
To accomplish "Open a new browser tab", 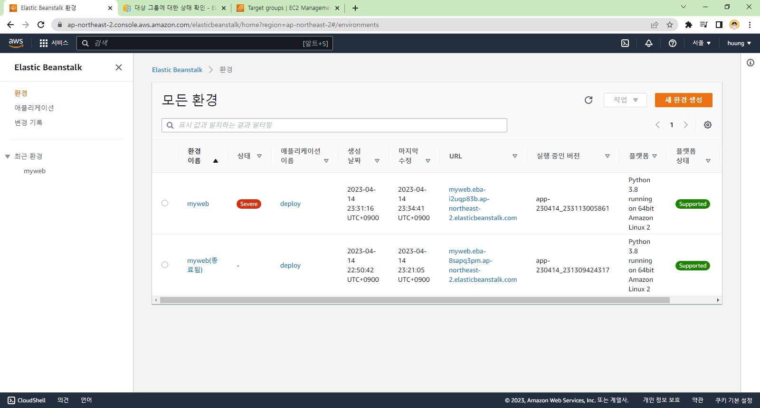I will (355, 8).
